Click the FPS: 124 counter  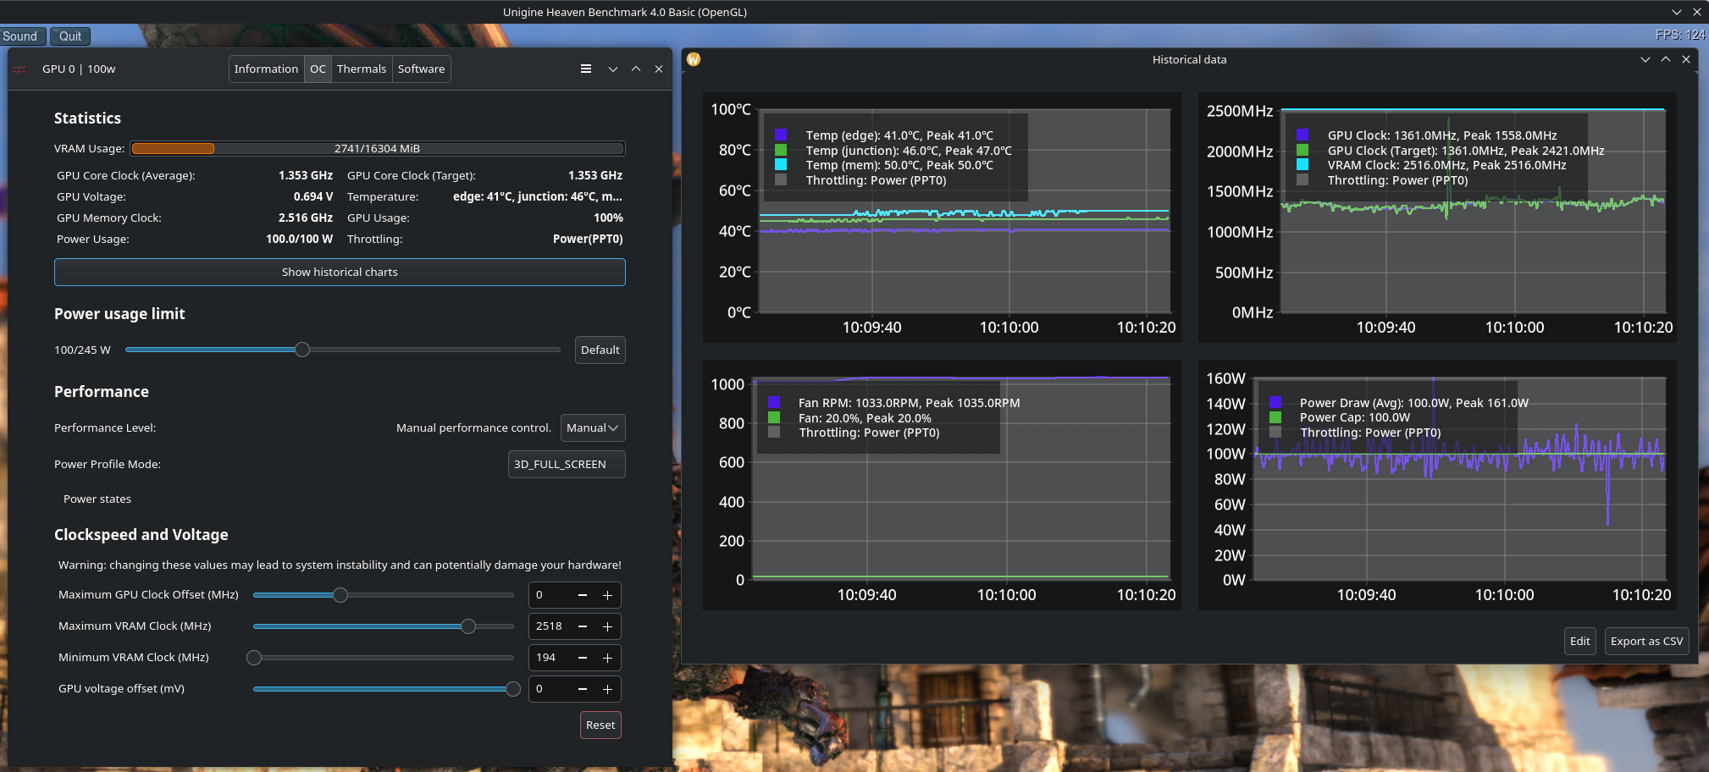click(x=1680, y=35)
